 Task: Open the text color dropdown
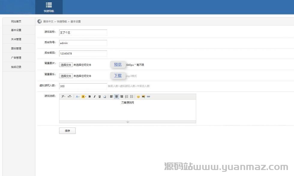(77, 97)
